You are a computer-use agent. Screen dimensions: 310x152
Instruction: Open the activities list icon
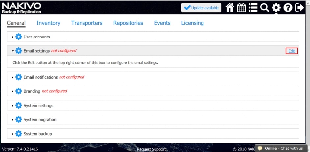point(253,8)
